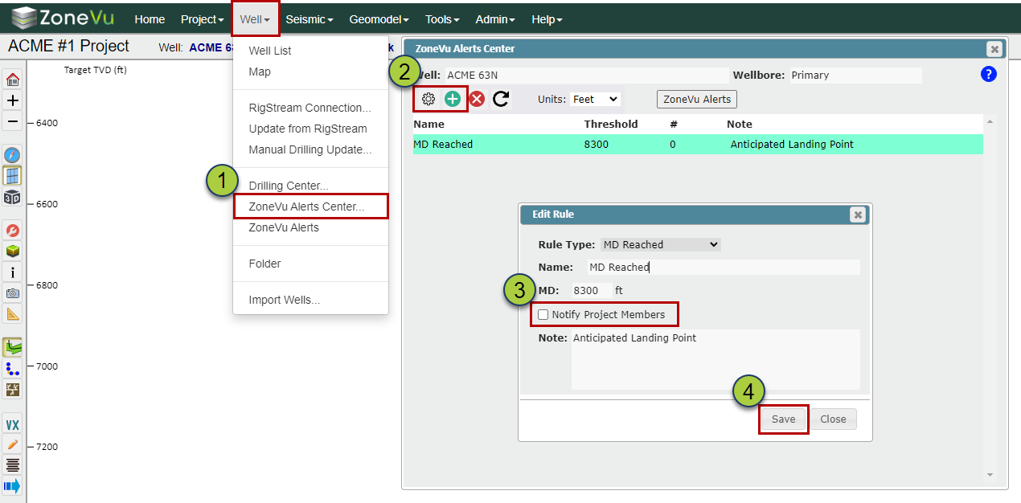The height and width of the screenshot is (503, 1021).
Task: Add a new alert rule with green plus
Action: pyautogui.click(x=453, y=99)
